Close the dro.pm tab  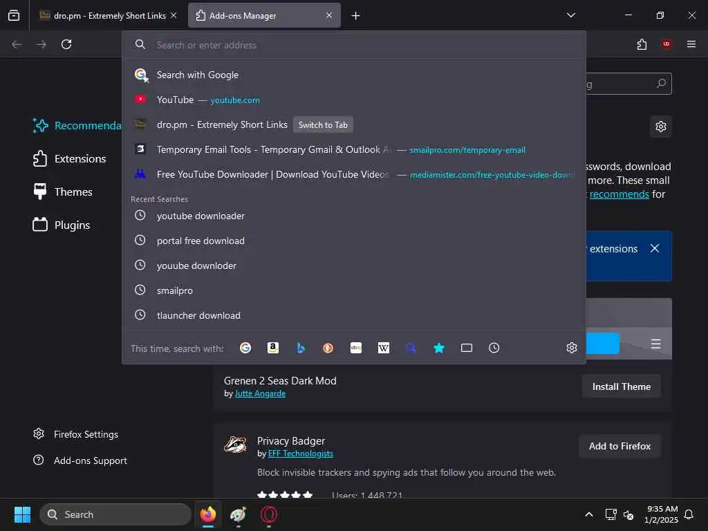coord(174,15)
